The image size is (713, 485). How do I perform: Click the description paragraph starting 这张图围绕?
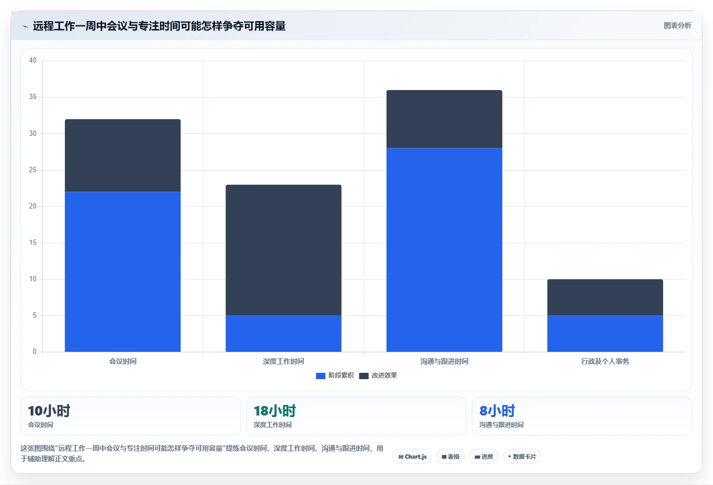coord(202,453)
